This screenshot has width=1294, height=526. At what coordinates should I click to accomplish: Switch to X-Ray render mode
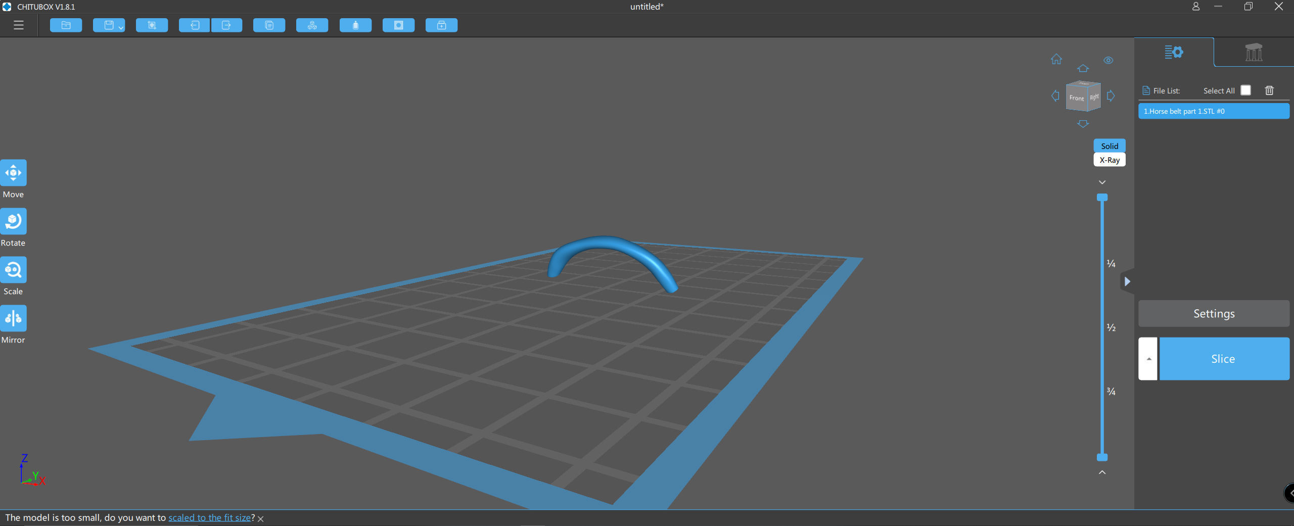coord(1110,160)
